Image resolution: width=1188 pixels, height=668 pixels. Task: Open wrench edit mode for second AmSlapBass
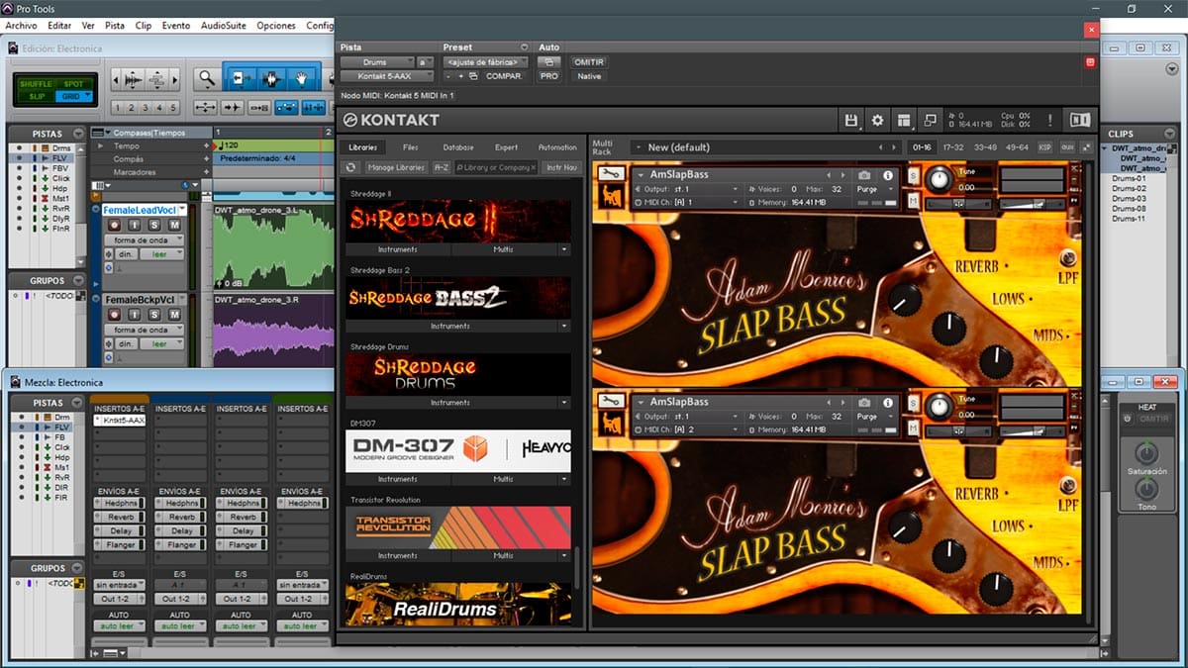click(x=611, y=402)
